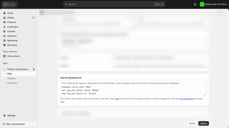Click the Product Feed Export app icon

tap(4, 69)
